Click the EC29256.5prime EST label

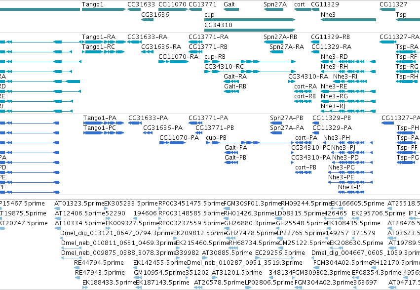(x=280, y=253)
